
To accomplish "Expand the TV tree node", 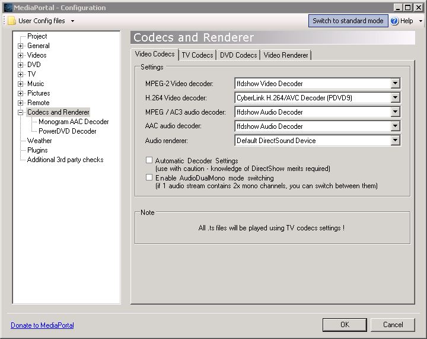I will click(x=20, y=74).
